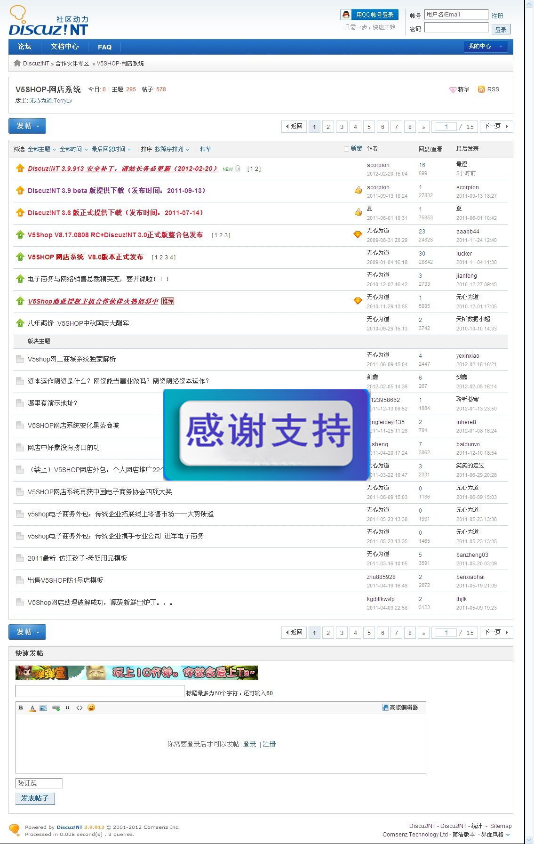Open advanced editor icon 高级编辑器
Viewport: 534px width, 844px height.
coord(385,707)
